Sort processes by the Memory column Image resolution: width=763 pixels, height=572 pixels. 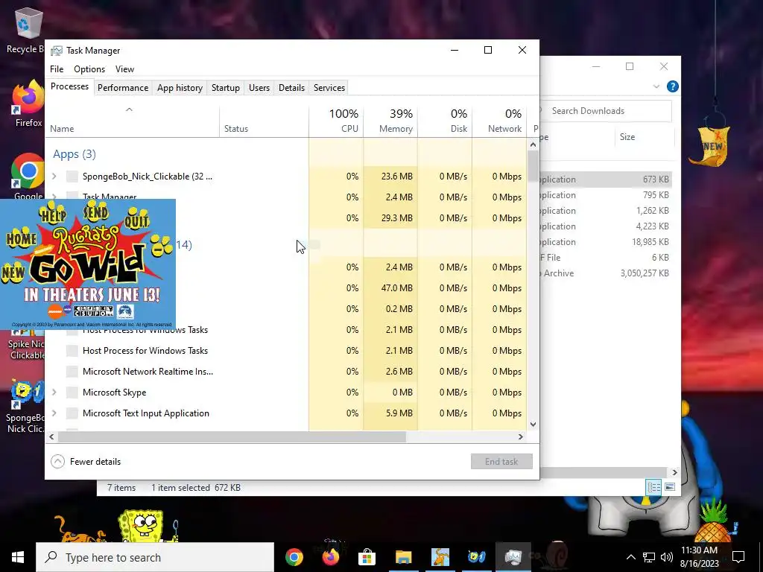[390, 121]
